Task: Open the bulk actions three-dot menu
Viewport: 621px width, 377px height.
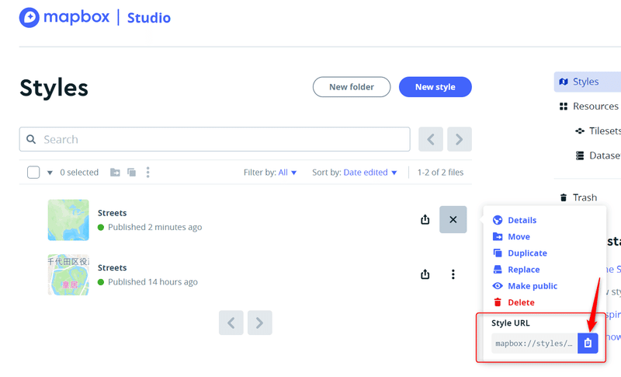Action: click(x=147, y=173)
